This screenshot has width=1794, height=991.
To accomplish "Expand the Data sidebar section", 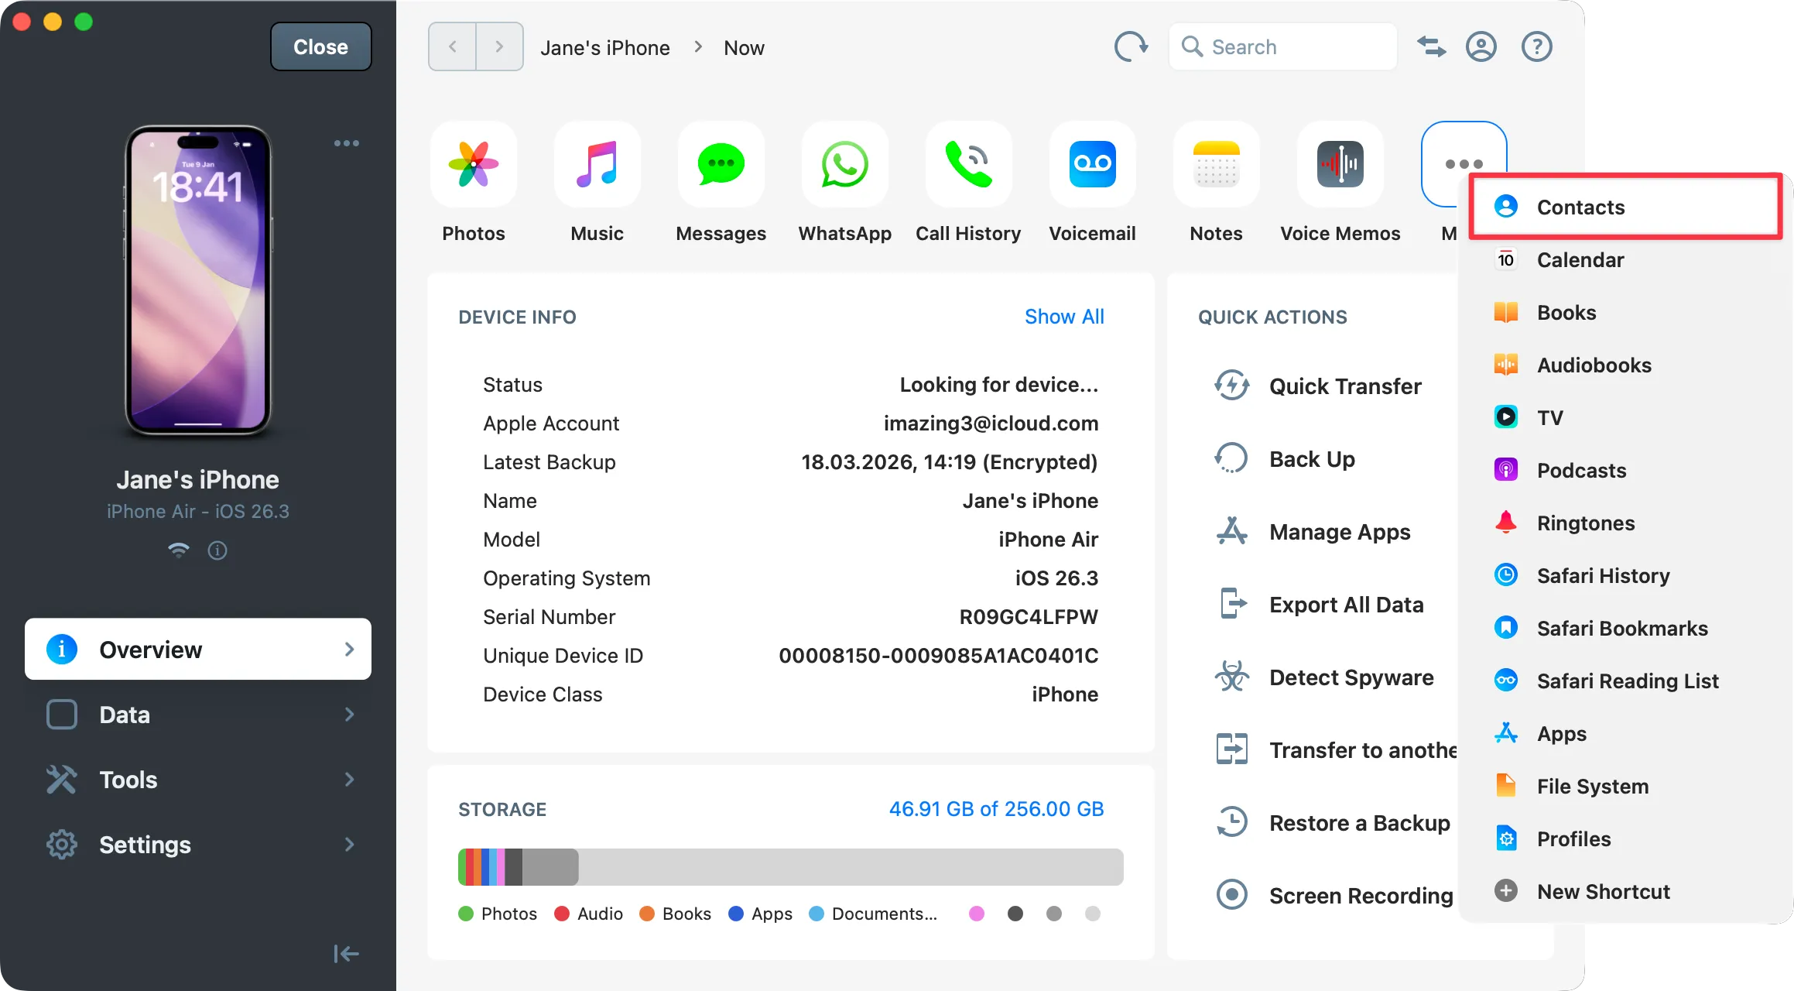I will [x=197, y=714].
